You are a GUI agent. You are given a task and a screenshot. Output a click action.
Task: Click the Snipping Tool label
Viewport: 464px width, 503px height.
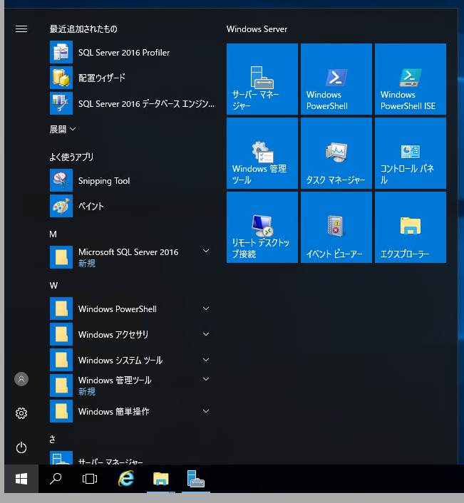point(104,180)
